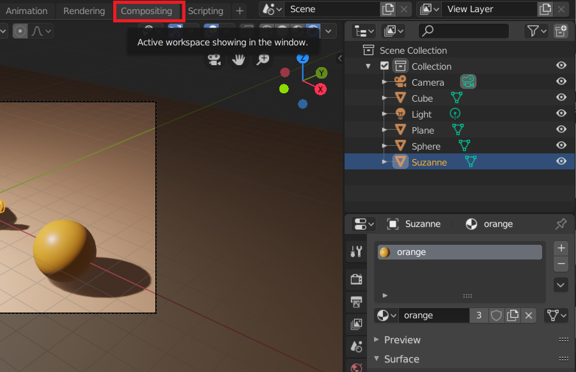Click the Scene name field
The image size is (576, 372).
332,9
